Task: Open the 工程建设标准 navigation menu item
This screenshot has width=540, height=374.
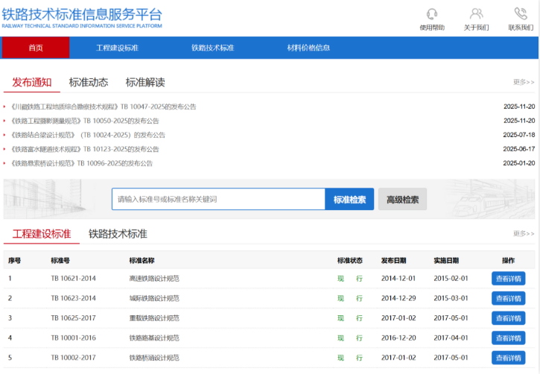Action: click(117, 48)
